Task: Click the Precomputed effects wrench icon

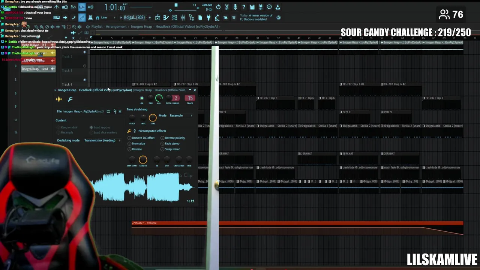Action: (x=129, y=131)
